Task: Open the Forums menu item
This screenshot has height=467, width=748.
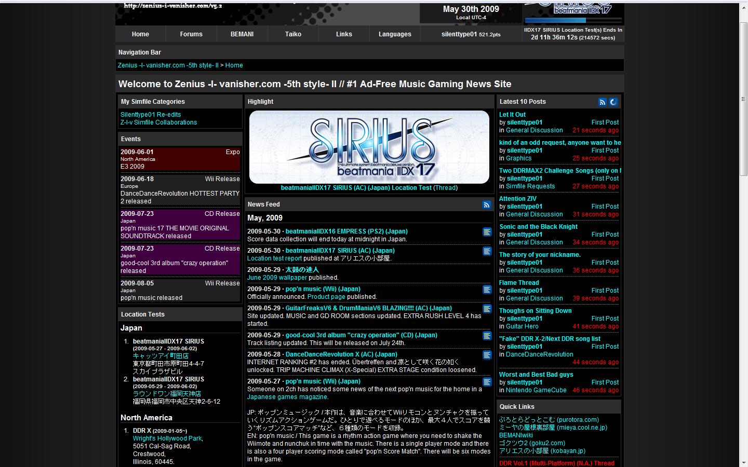Action: point(191,34)
